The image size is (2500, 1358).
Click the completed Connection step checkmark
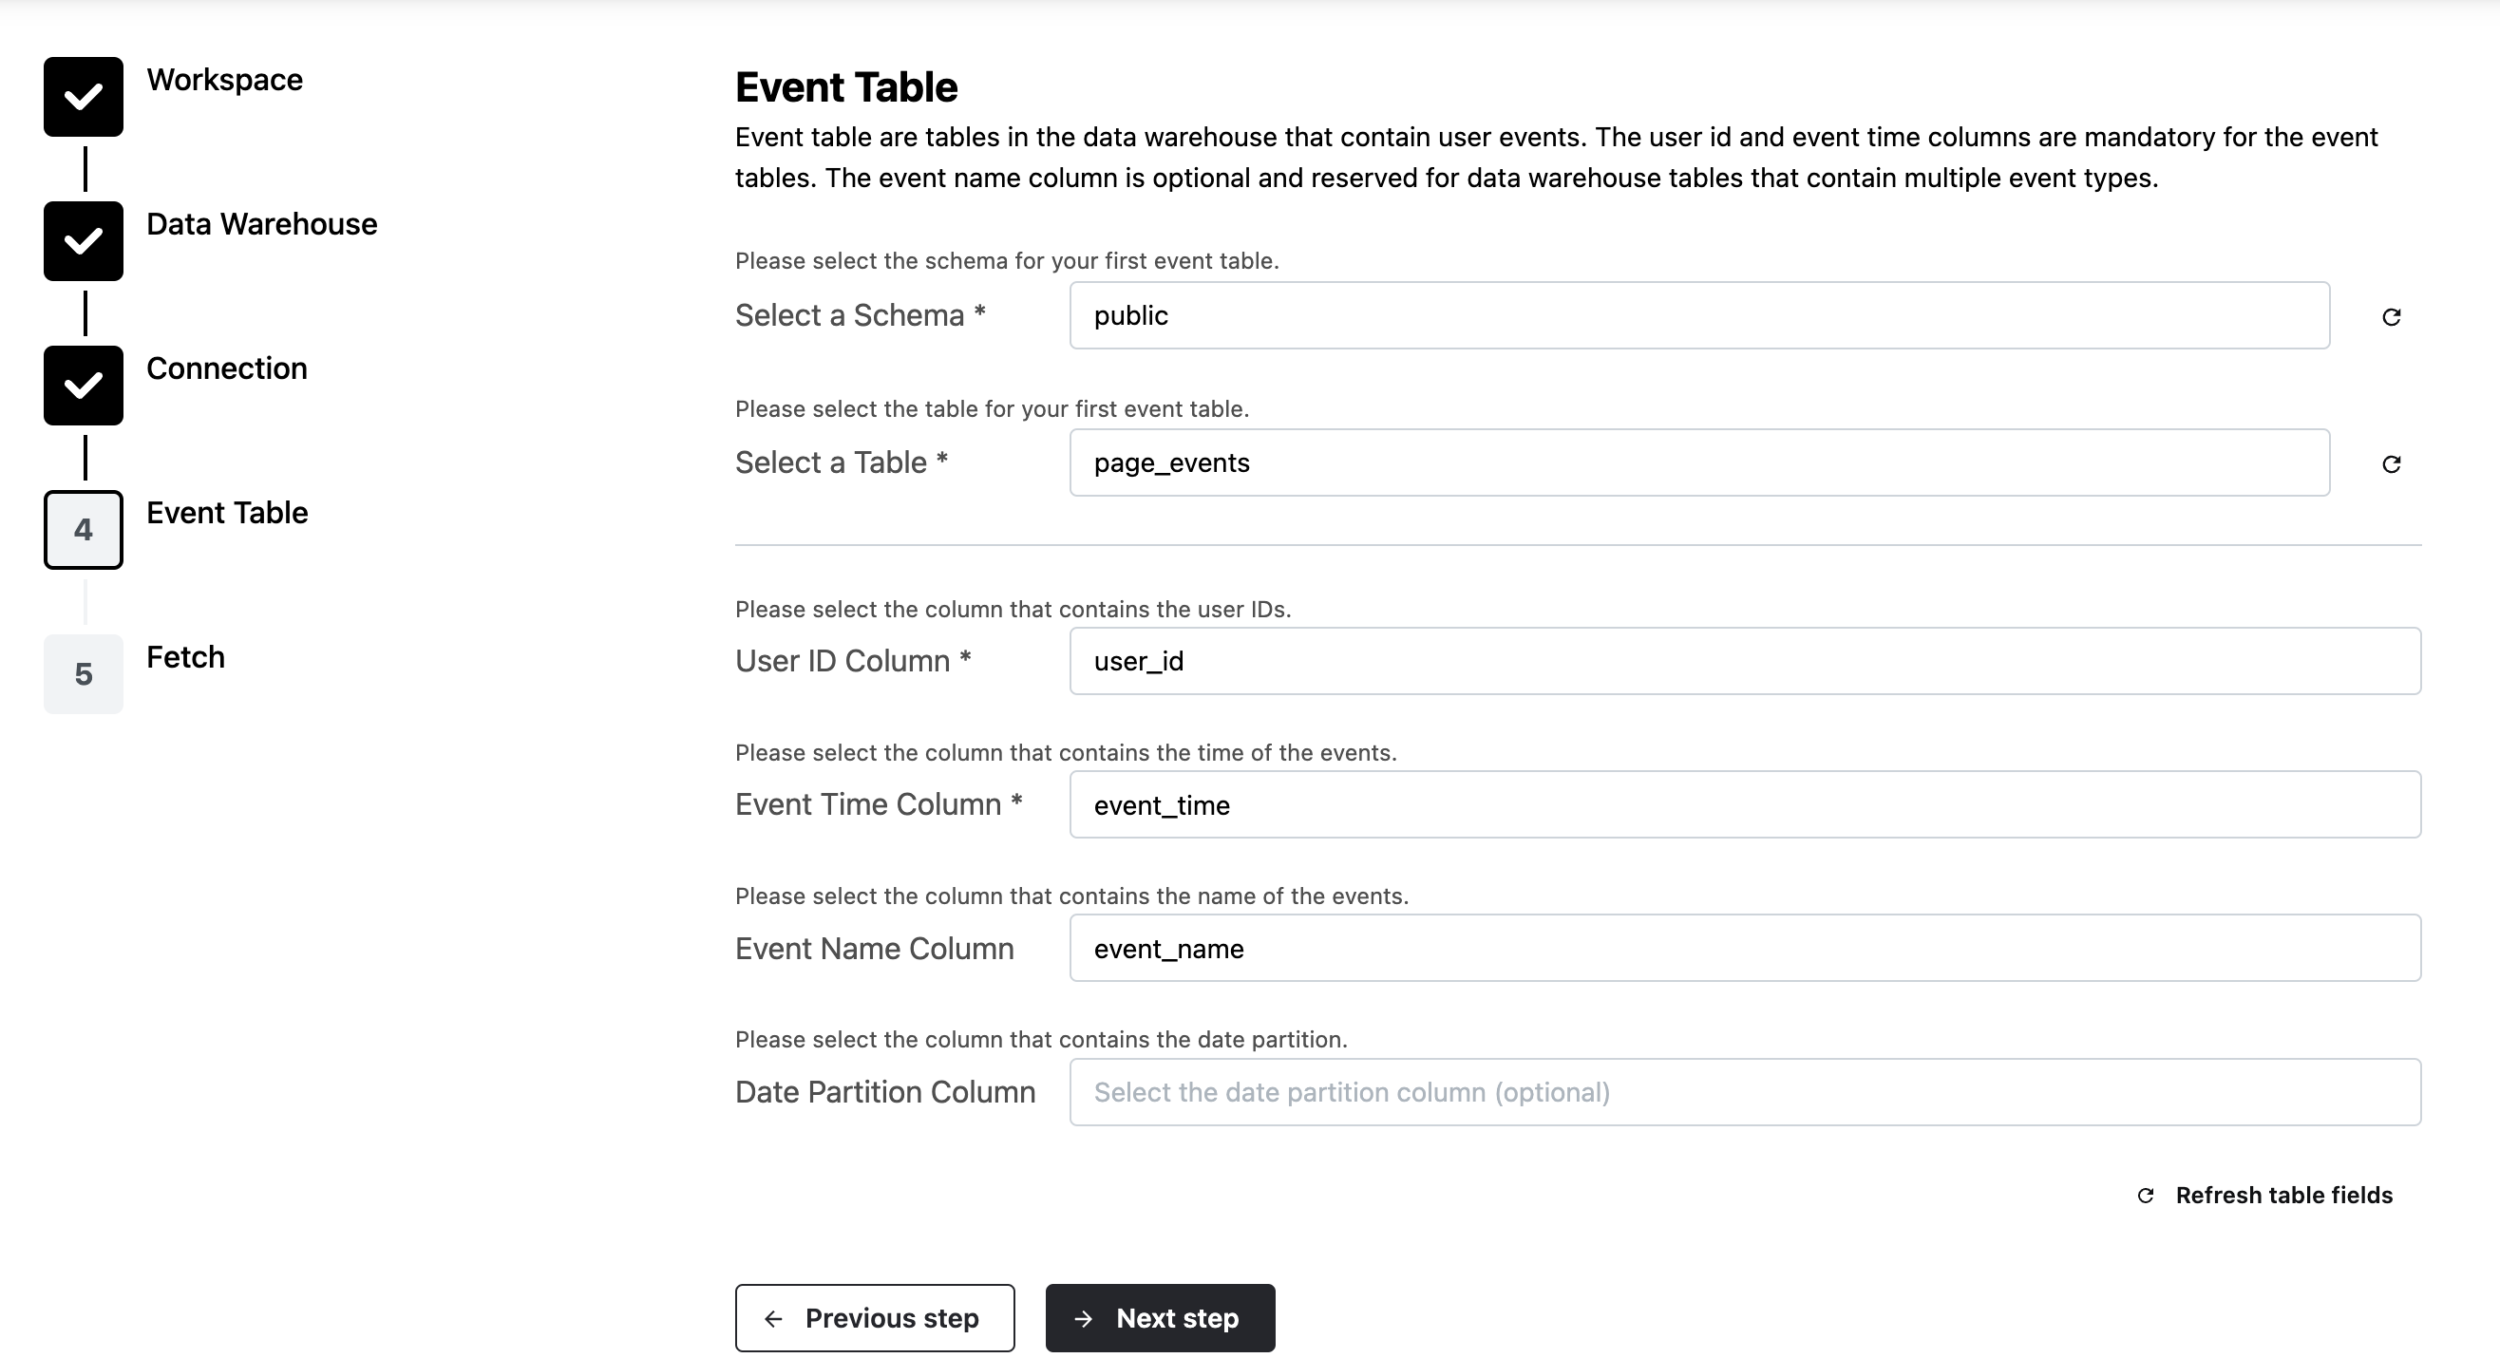84,387
